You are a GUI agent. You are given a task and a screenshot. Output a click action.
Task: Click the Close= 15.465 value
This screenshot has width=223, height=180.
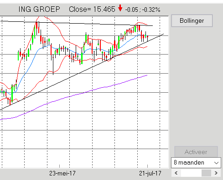pyautogui.click(x=92, y=9)
